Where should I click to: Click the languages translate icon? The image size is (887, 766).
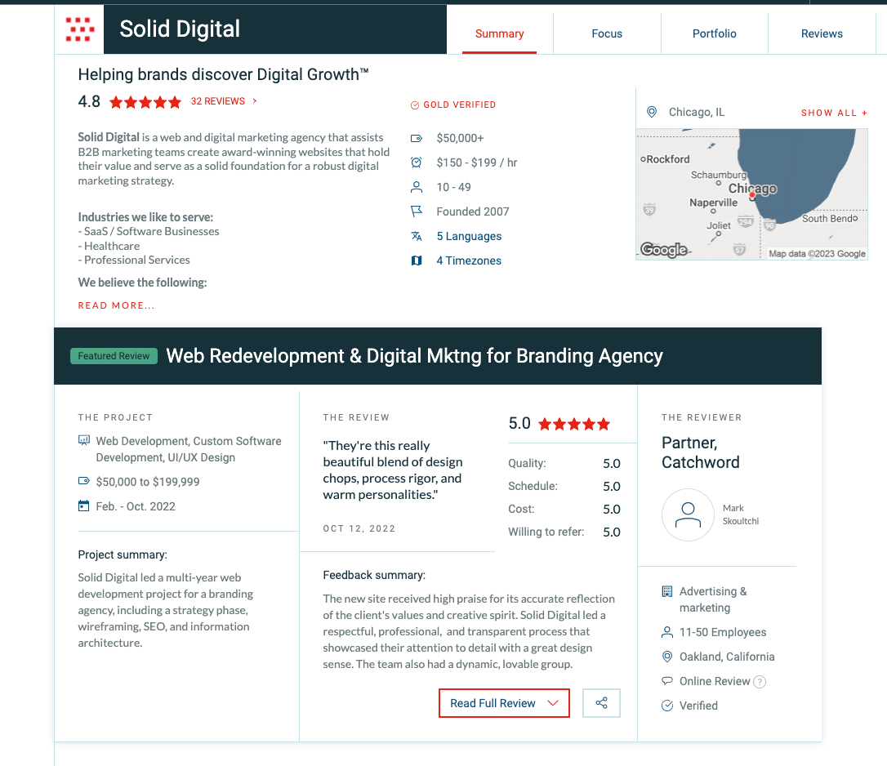pos(417,236)
